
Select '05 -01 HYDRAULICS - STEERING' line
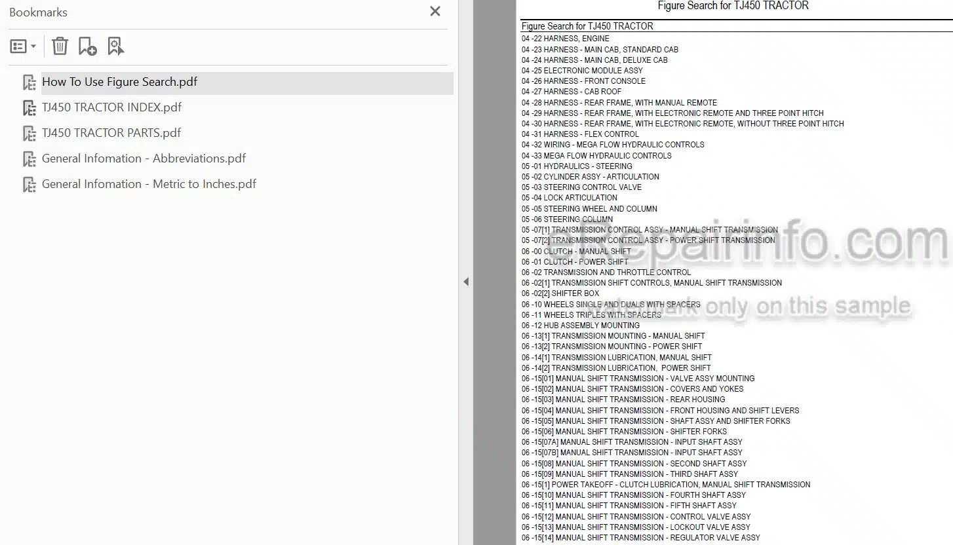[577, 166]
